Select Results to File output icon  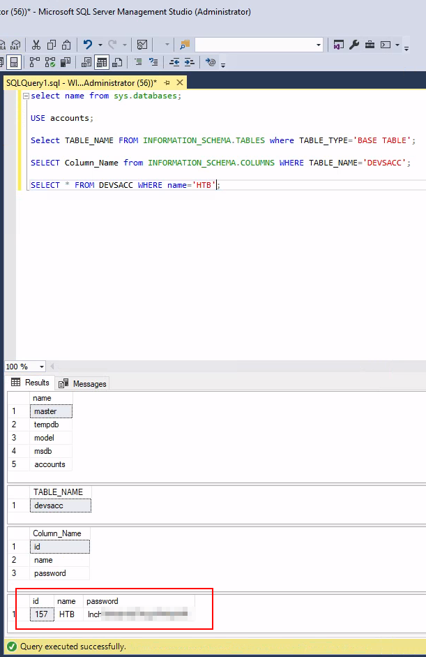(119, 62)
